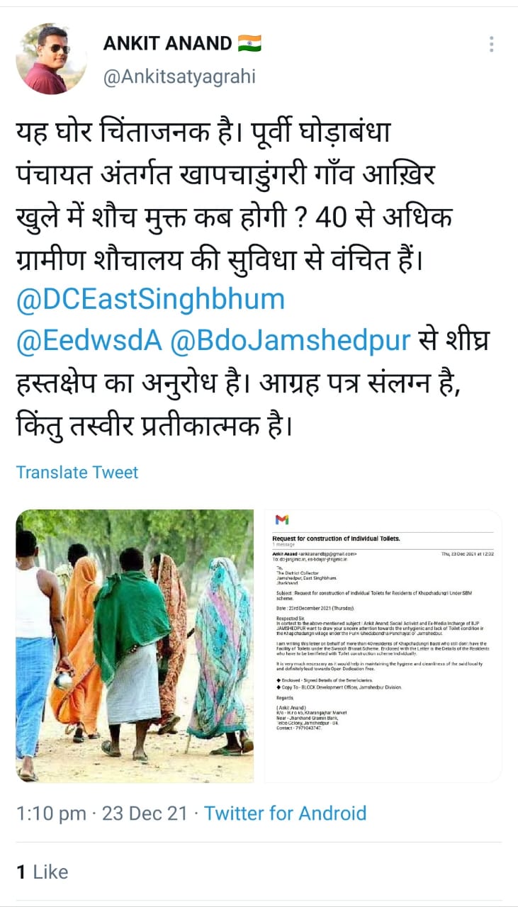Open the @EedwsdA mention
This screenshot has height=907, width=518.
90,341
